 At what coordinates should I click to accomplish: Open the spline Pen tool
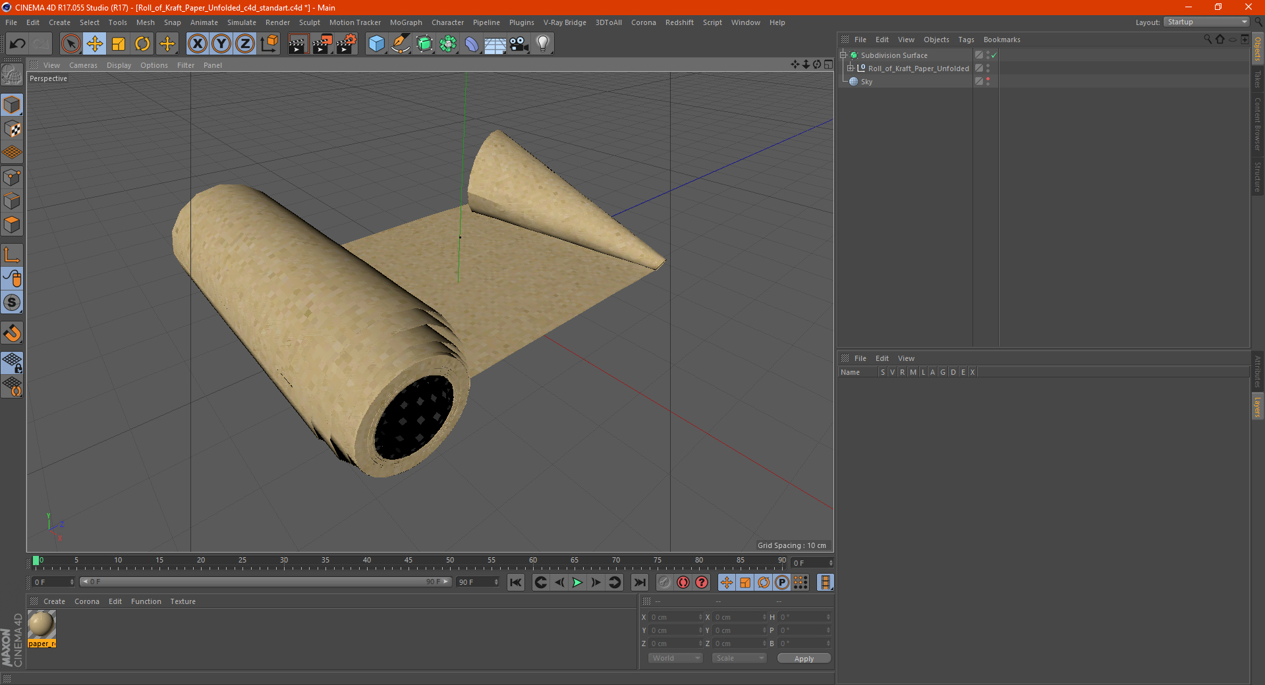(x=401, y=44)
